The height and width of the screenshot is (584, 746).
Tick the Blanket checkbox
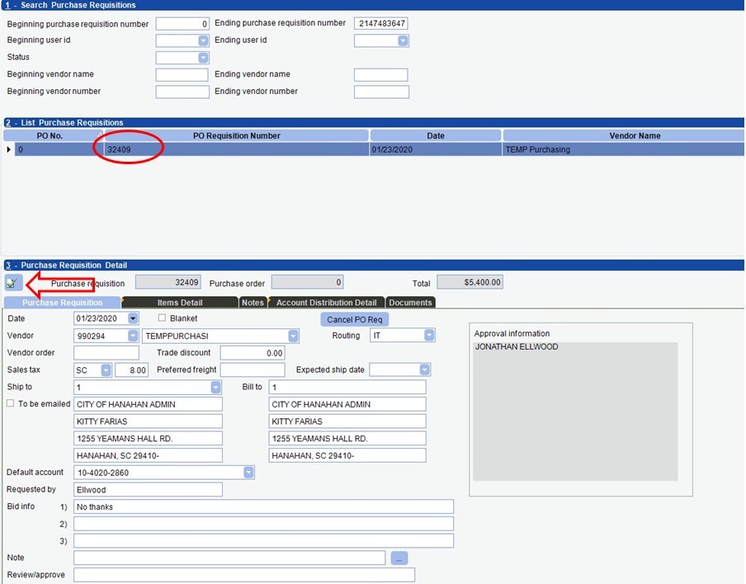[162, 318]
